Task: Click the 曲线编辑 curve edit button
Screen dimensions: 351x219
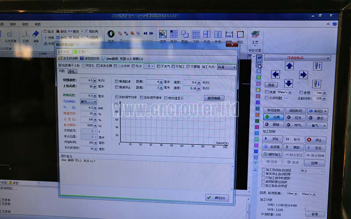Action: (214, 98)
